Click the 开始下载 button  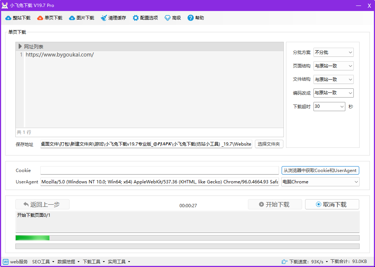[x=275, y=205]
